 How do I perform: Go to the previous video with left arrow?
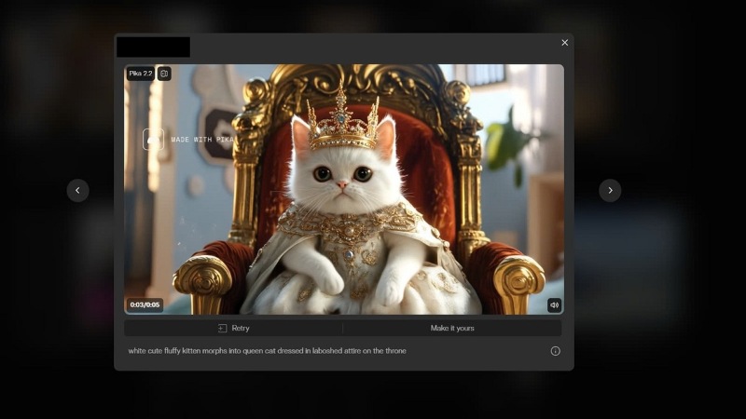(77, 190)
